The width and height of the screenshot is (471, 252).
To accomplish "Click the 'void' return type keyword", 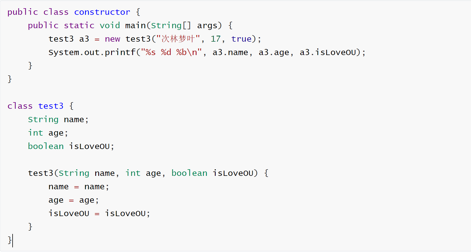I will 110,25.
